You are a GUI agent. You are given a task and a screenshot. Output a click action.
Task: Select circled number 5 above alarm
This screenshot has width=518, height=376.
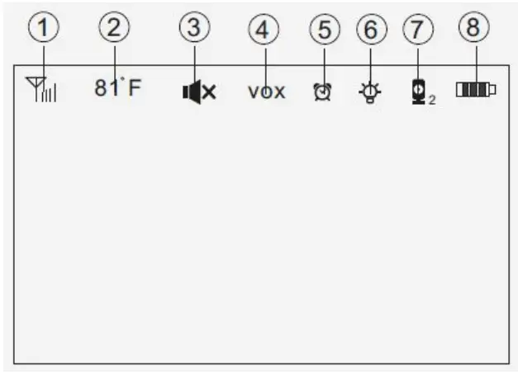[324, 30]
